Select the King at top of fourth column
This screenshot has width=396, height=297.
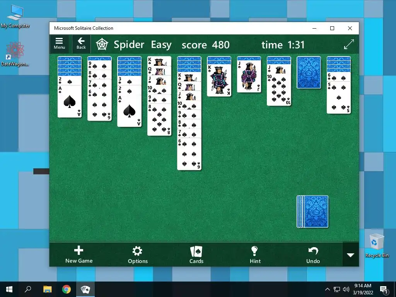click(159, 61)
